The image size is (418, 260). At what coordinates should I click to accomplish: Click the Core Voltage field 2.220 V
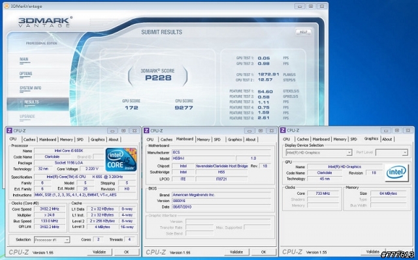coord(92,169)
